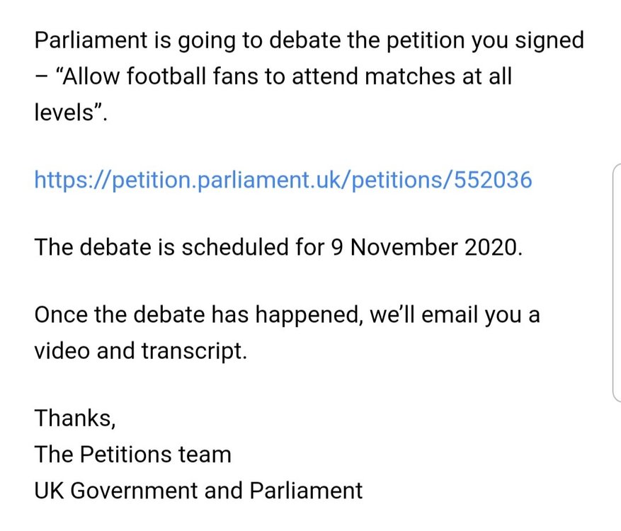Open the petition.parliament.uk petition link
This screenshot has height=531, width=621.
tap(283, 180)
